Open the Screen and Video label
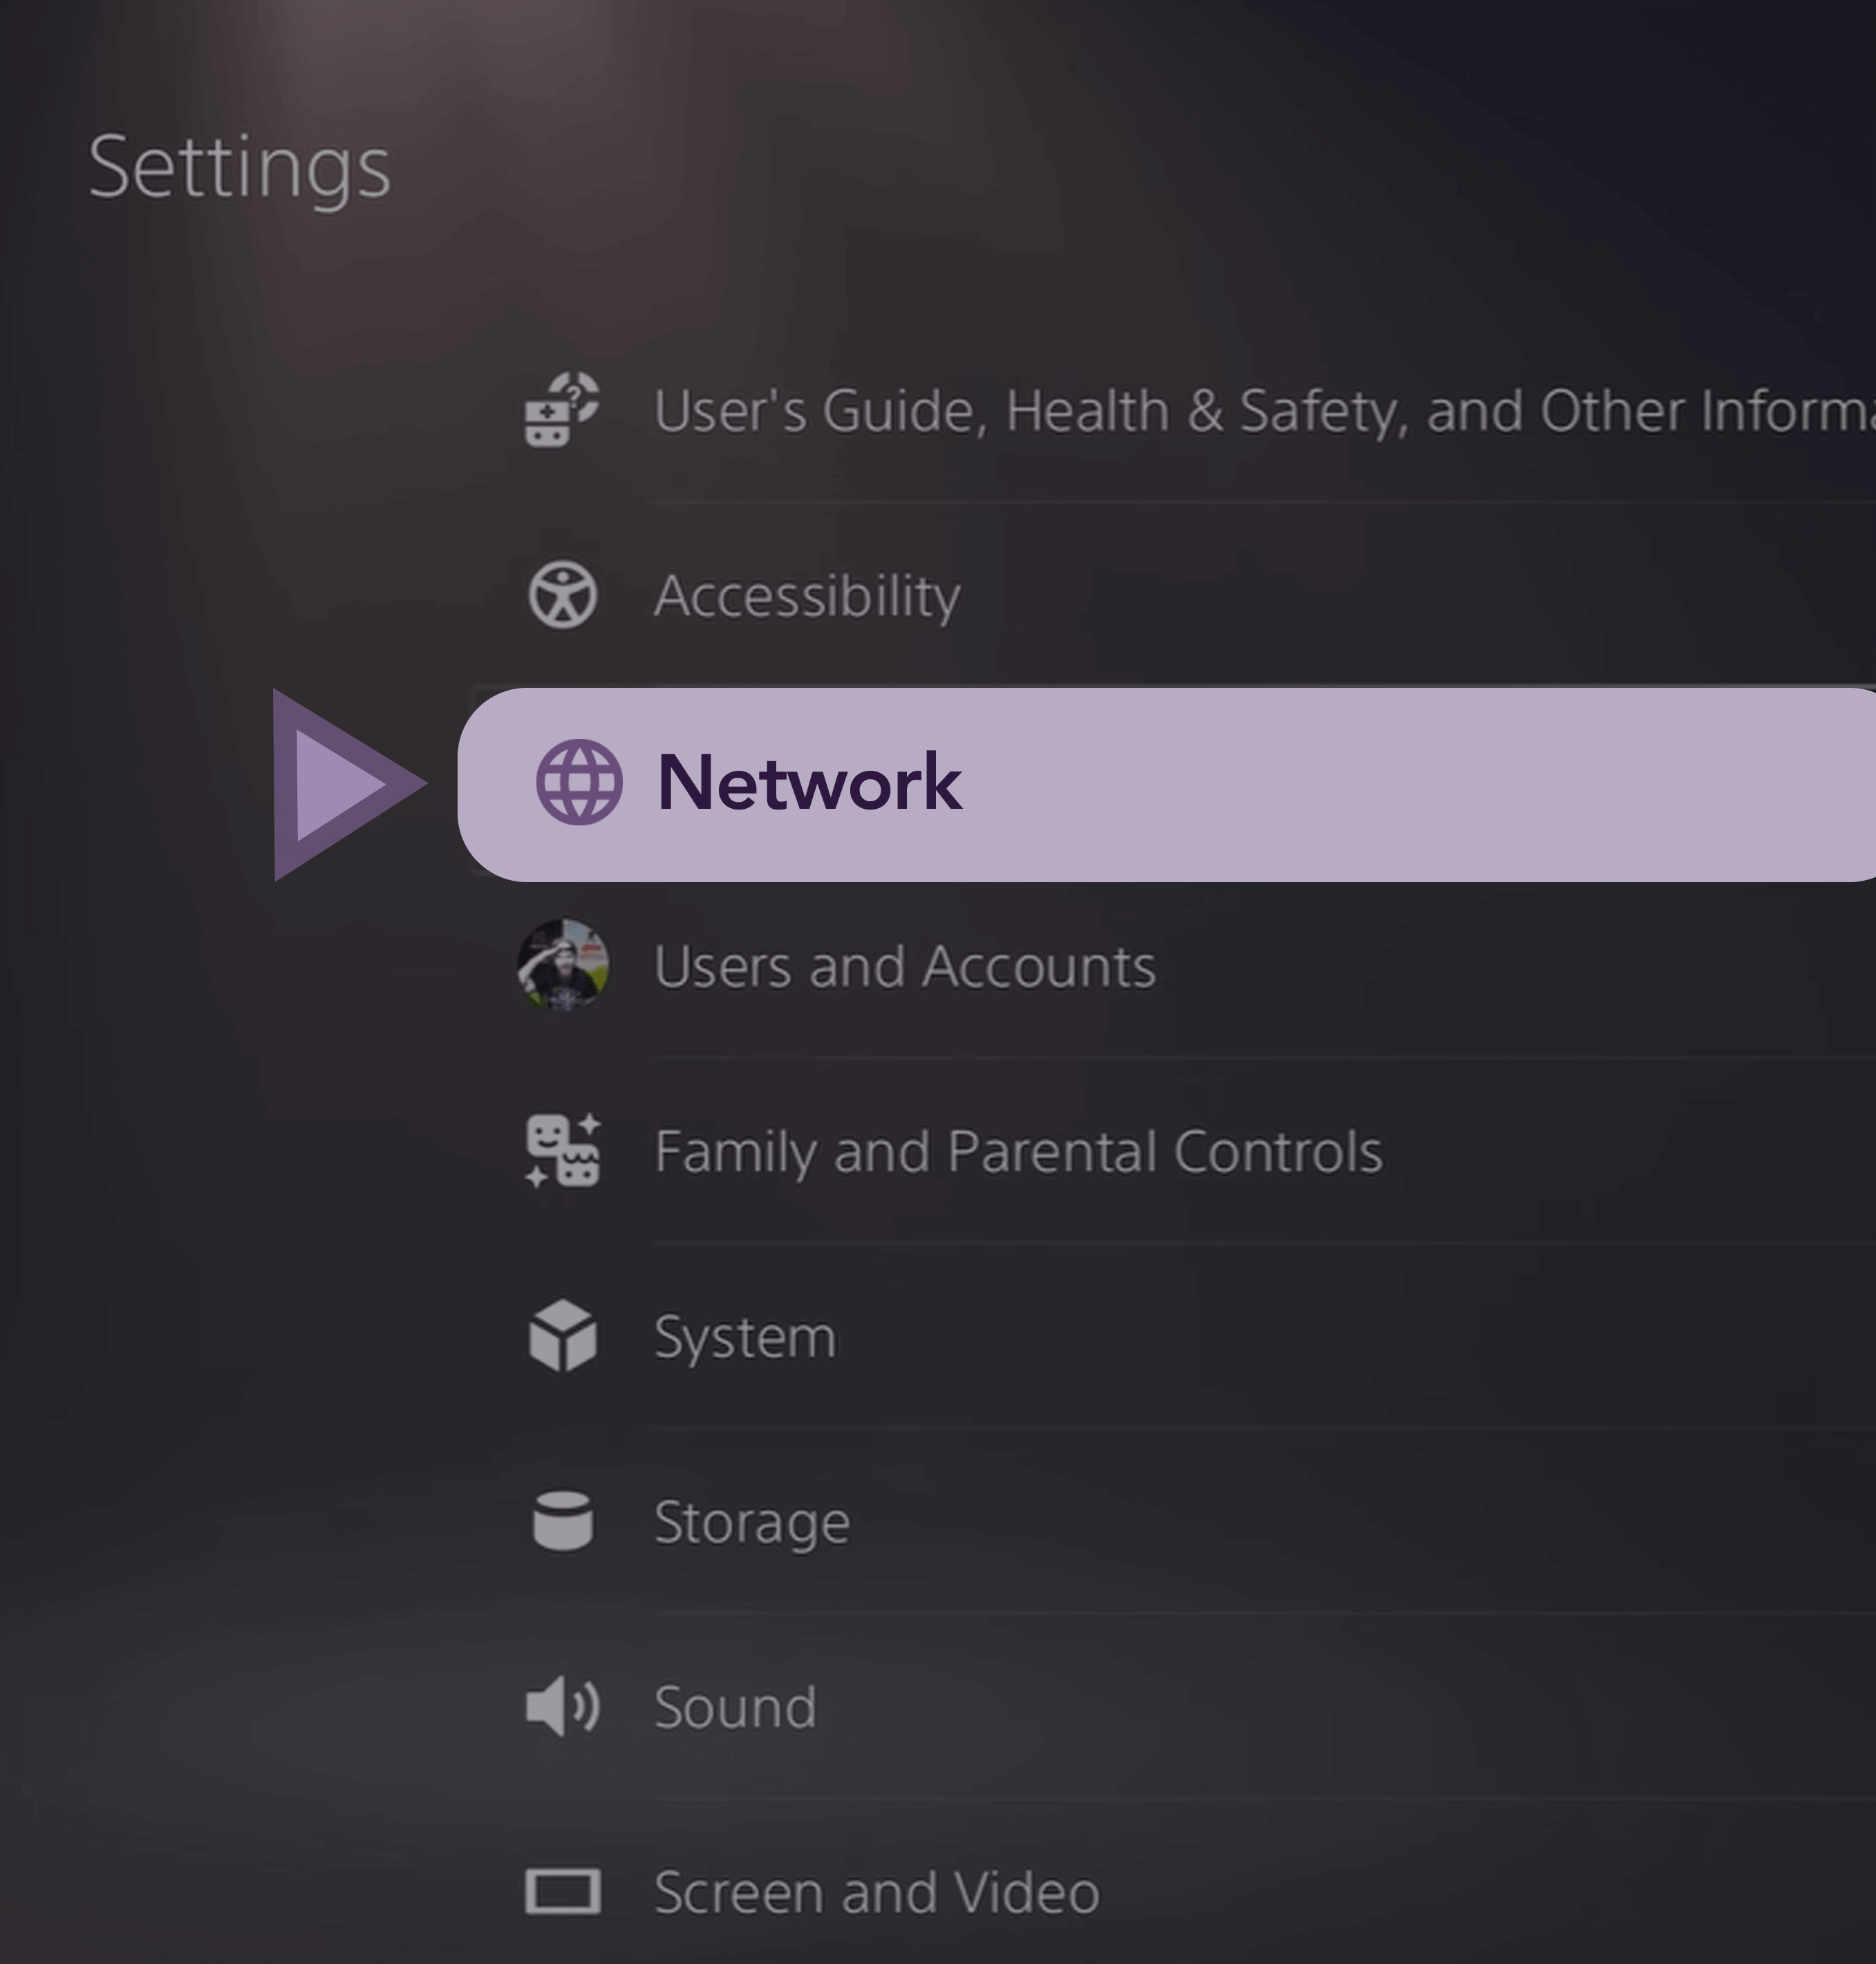Screen dimensions: 1876x1964 pos(876,1893)
